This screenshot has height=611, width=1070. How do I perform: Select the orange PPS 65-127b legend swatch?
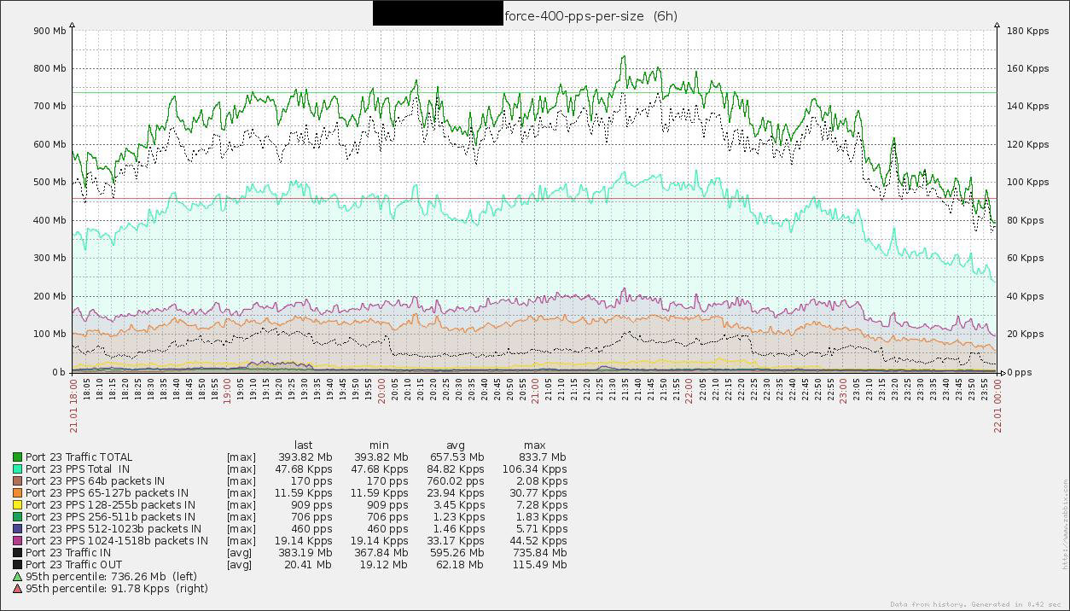point(17,493)
